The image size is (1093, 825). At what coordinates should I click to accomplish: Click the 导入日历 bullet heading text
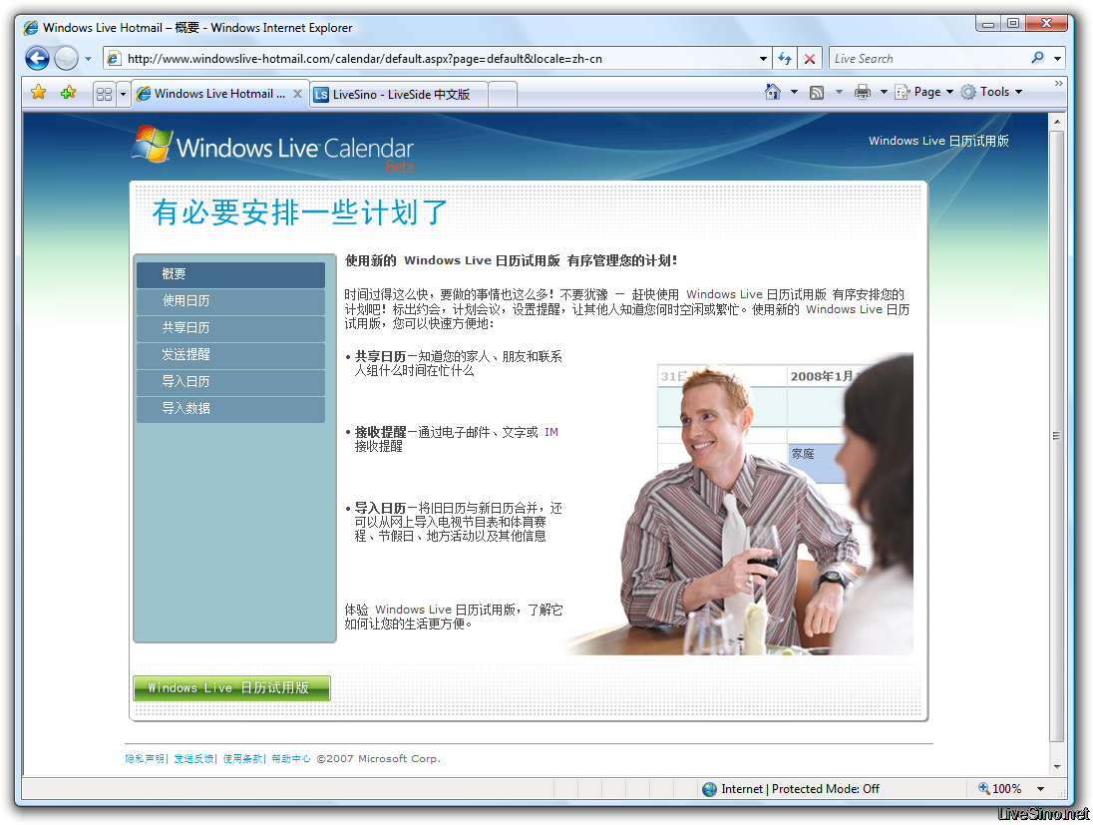pos(380,509)
